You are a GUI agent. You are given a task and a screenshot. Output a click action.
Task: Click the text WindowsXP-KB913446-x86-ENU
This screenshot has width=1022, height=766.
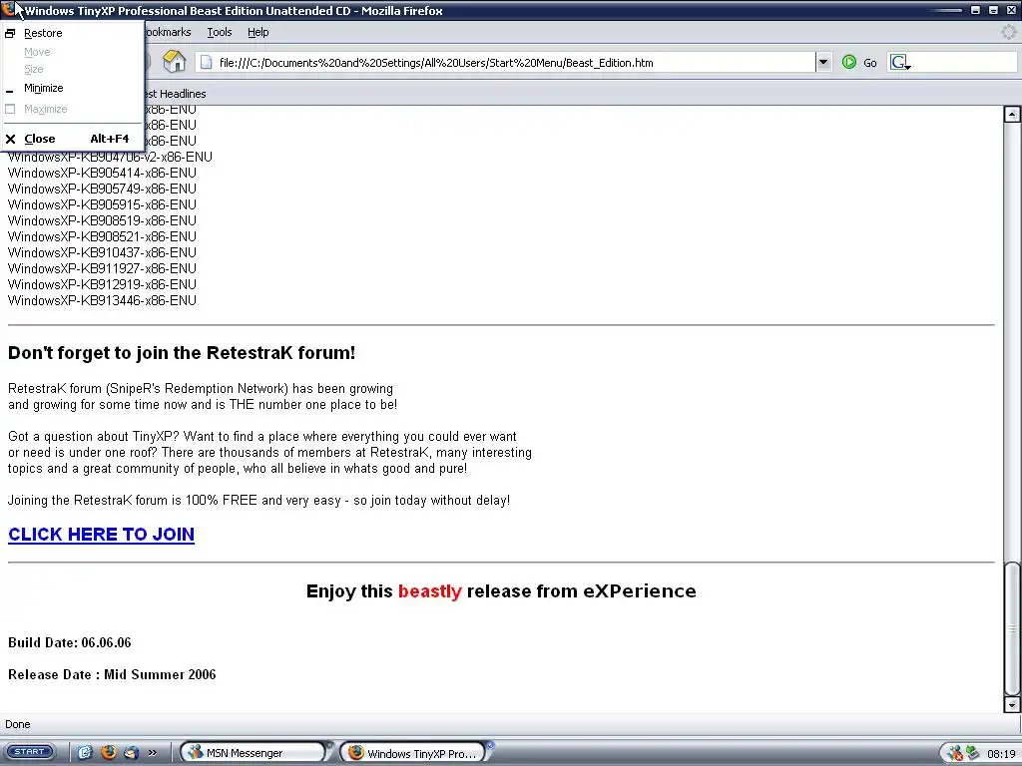102,300
